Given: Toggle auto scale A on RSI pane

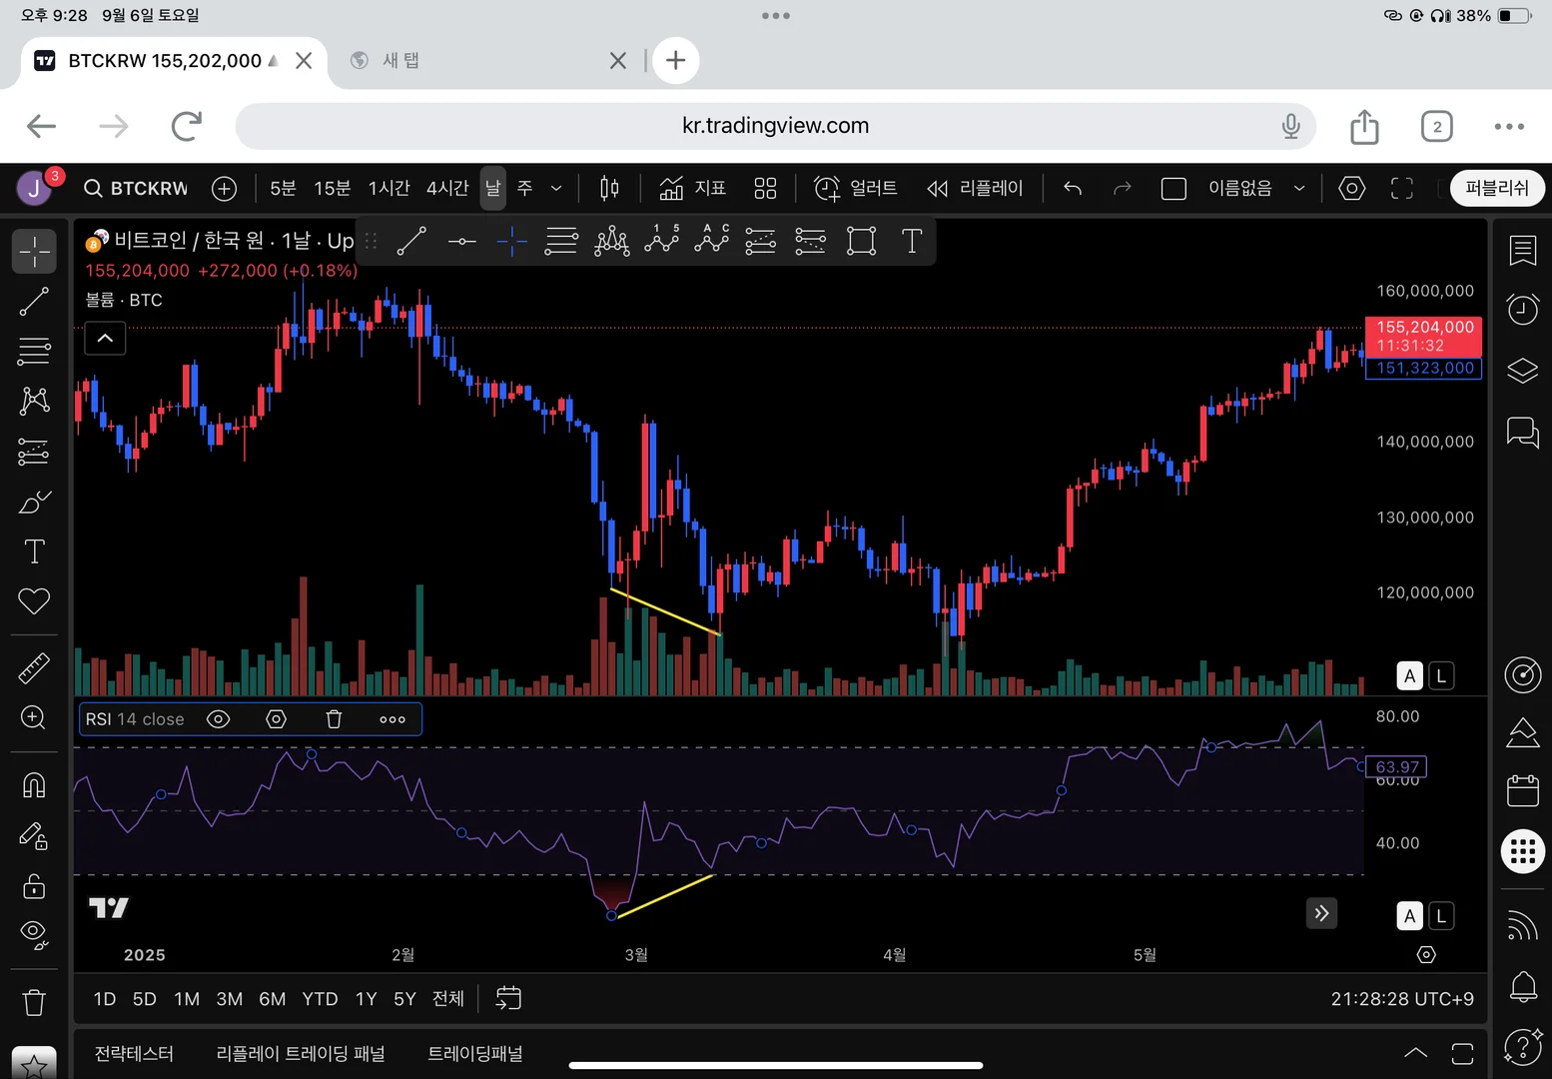Looking at the screenshot, I should 1409,916.
